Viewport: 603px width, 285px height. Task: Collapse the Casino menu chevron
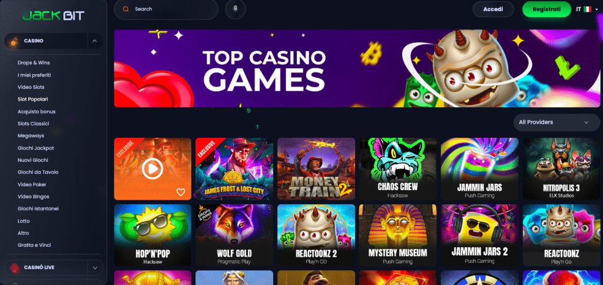point(95,41)
